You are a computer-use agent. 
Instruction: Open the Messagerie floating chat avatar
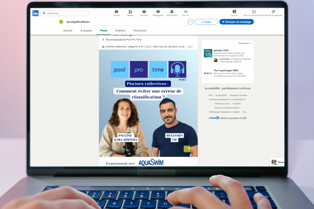tap(274, 162)
